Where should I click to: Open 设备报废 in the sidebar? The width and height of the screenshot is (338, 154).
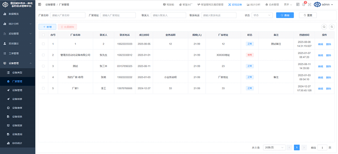coord(17,126)
